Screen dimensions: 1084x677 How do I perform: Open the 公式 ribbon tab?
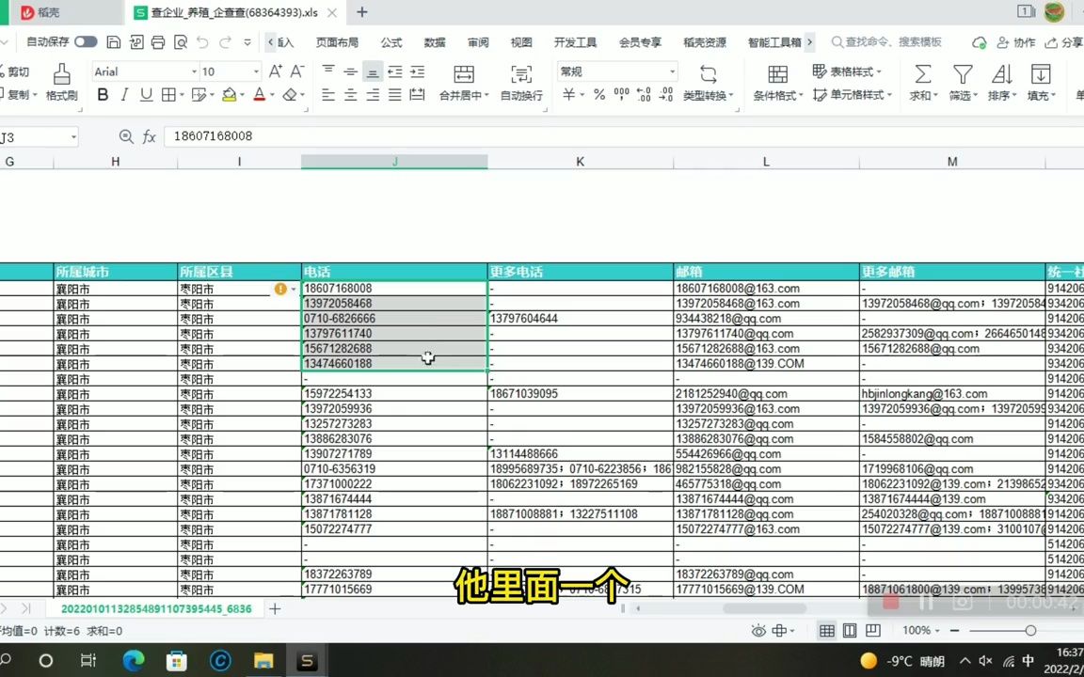point(391,42)
